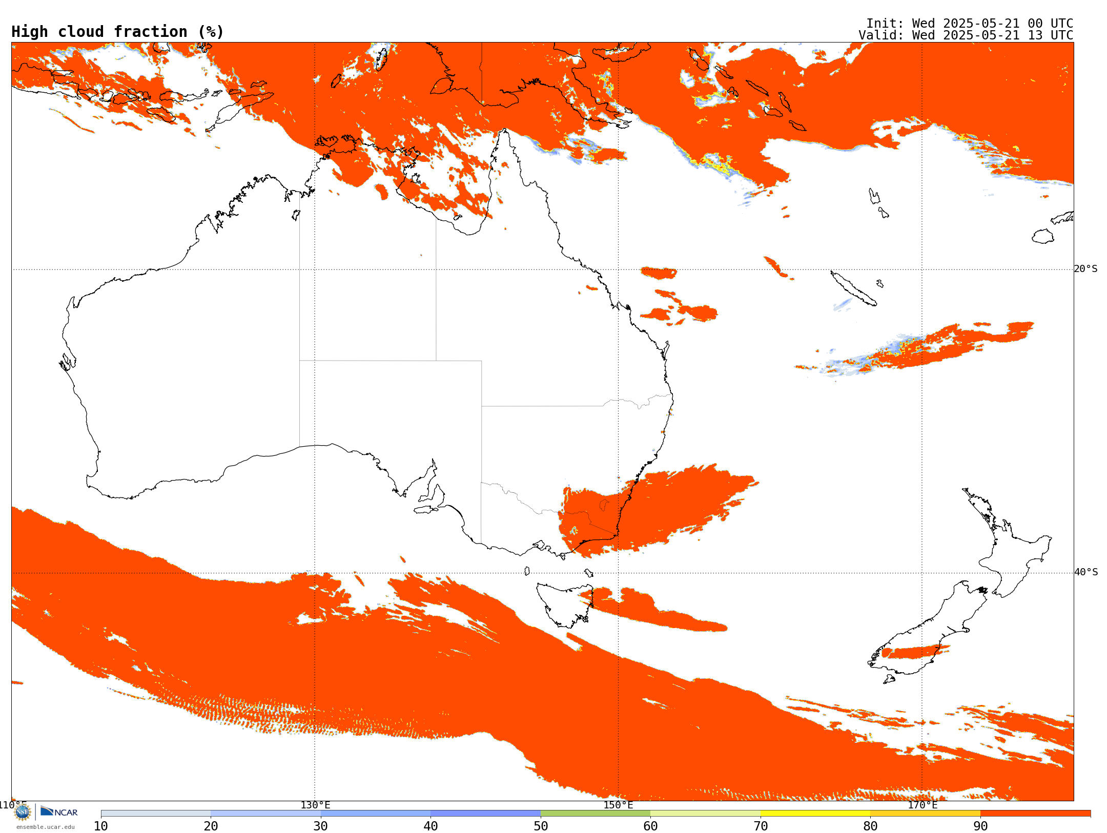Click the colorbar tick label 70
This screenshot has height=833, width=1107.
click(x=761, y=826)
